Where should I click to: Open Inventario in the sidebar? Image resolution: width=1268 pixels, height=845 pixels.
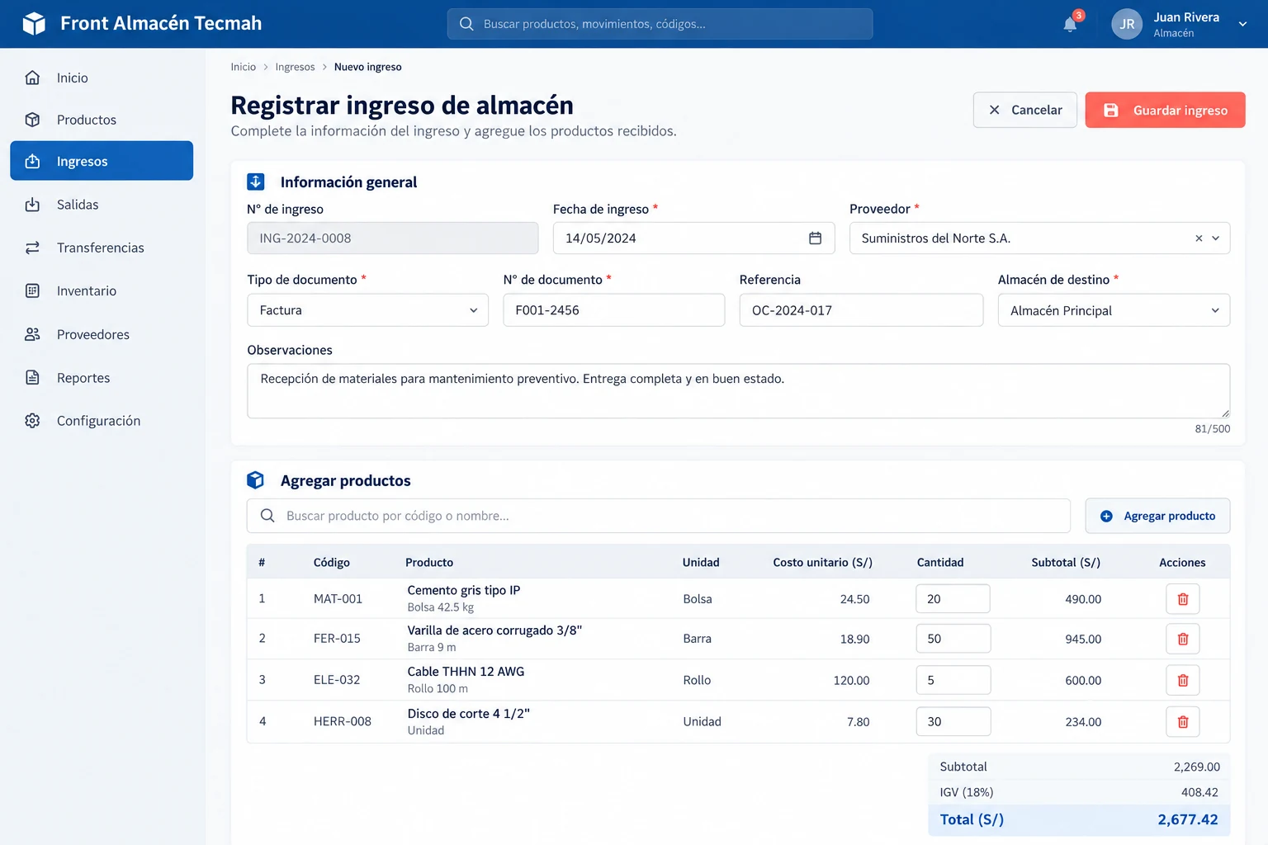click(102, 290)
